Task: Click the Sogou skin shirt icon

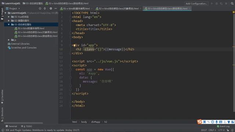Action: pos(229,122)
